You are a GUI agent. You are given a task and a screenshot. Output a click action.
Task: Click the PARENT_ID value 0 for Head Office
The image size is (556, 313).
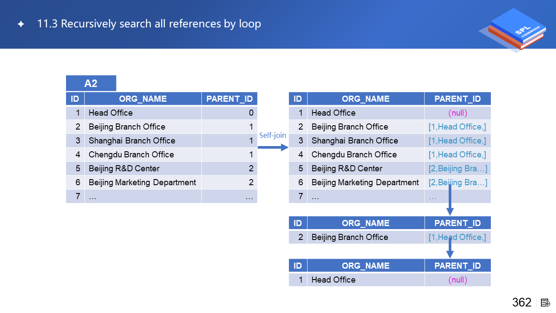[x=251, y=113]
